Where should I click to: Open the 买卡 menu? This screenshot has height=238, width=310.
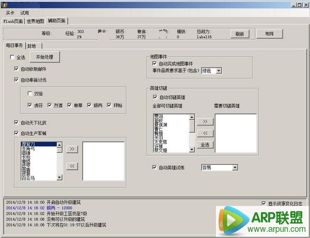[x=10, y=12]
